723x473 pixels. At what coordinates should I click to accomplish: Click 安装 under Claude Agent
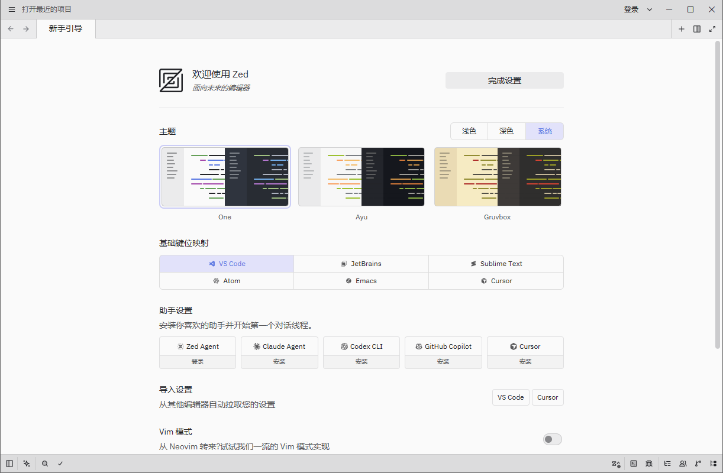point(279,362)
